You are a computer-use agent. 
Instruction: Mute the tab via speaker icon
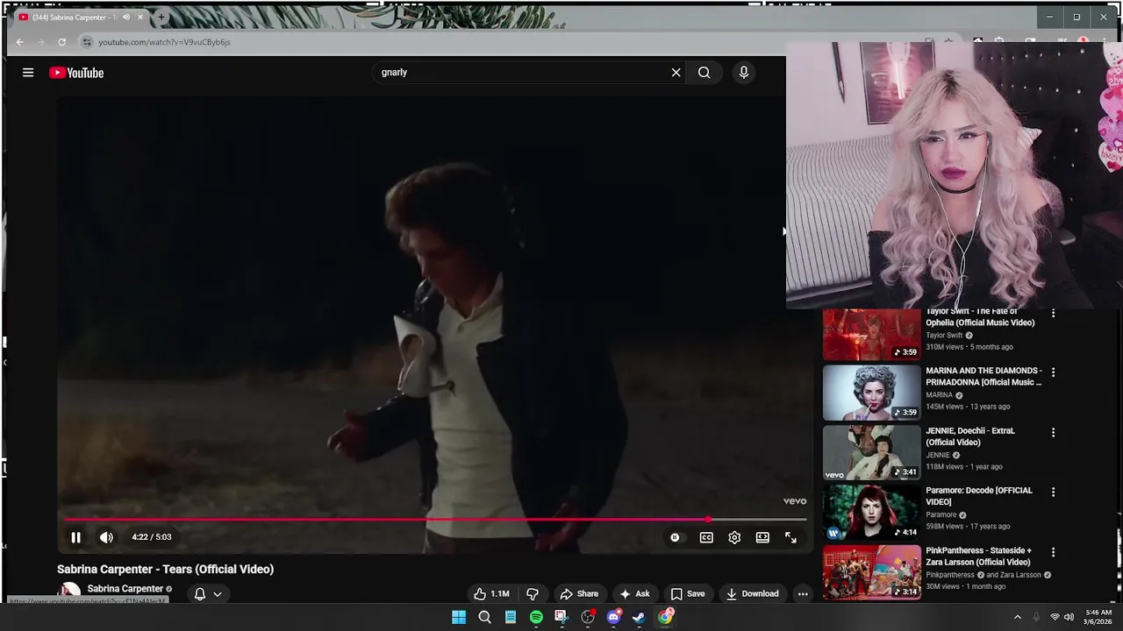coord(125,17)
